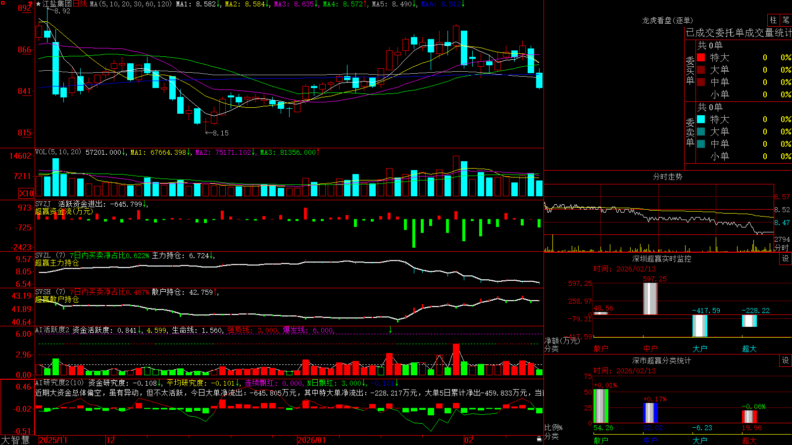Click the 48.56 散户 bar in 实时监控
Viewport: 792px width, 445px height.
[x=601, y=313]
